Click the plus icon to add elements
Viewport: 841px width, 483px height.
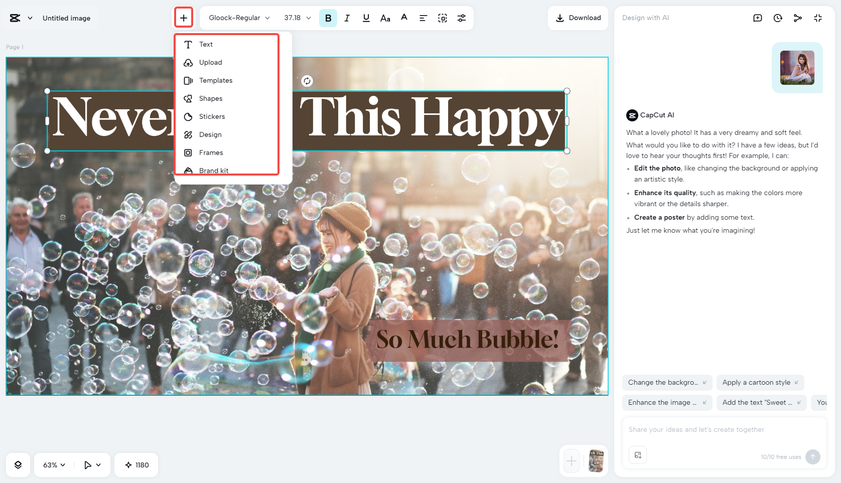coord(184,17)
